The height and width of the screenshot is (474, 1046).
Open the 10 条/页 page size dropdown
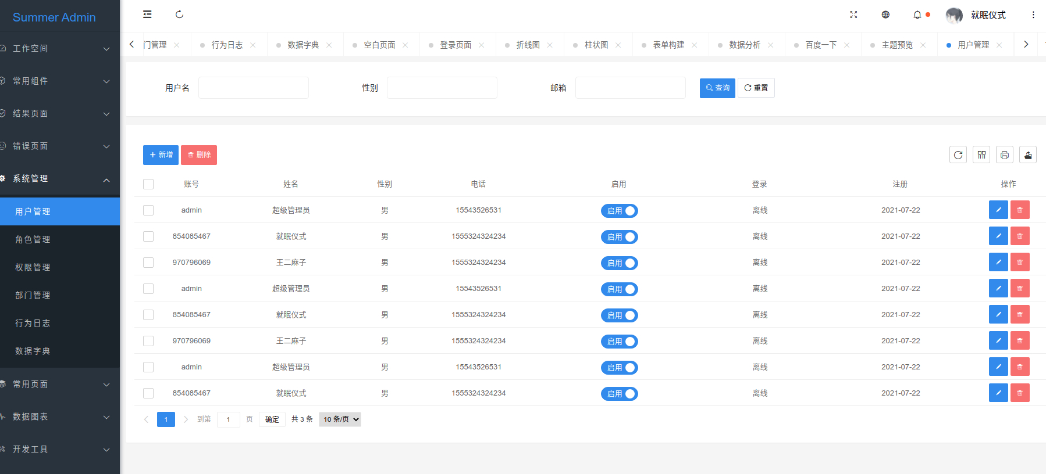pos(340,419)
